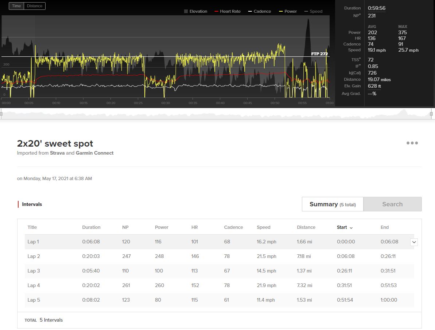This screenshot has width=435, height=330.
Task: Select the Summary tab with 5 total
Action: click(333, 204)
